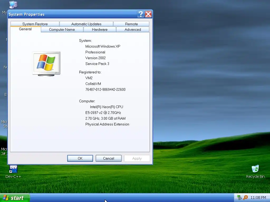Click the 'System:' section label

[x=85, y=41]
